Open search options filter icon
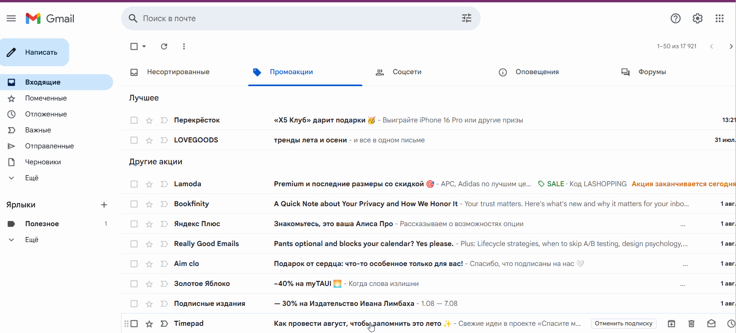 [467, 18]
